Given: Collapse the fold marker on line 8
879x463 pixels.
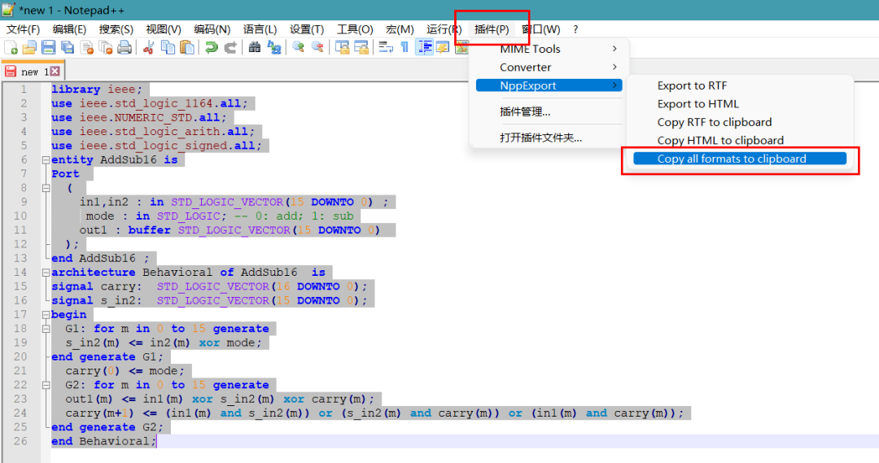Looking at the screenshot, I should [46, 188].
